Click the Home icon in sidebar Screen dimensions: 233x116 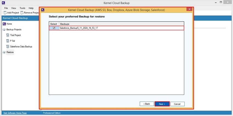tap(4, 24)
